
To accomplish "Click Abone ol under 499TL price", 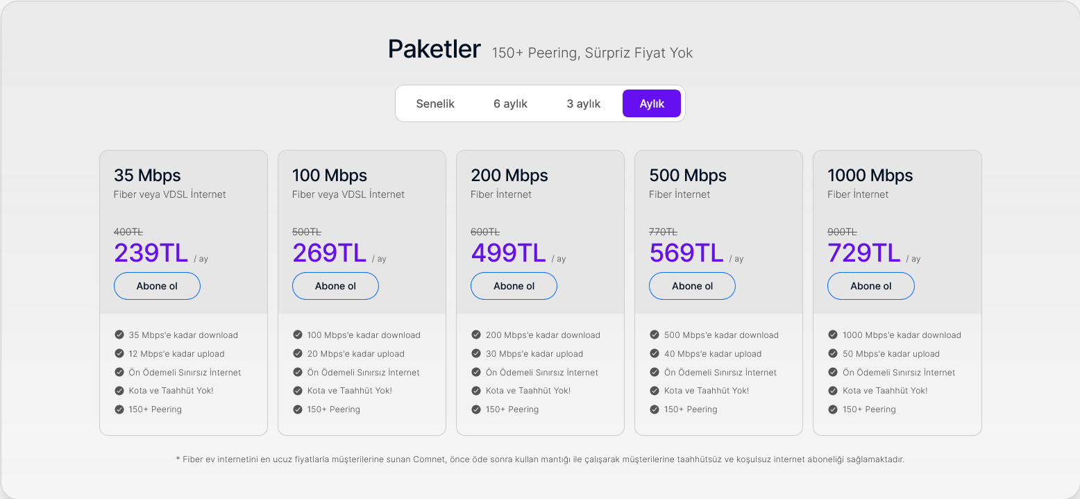I will tap(514, 286).
